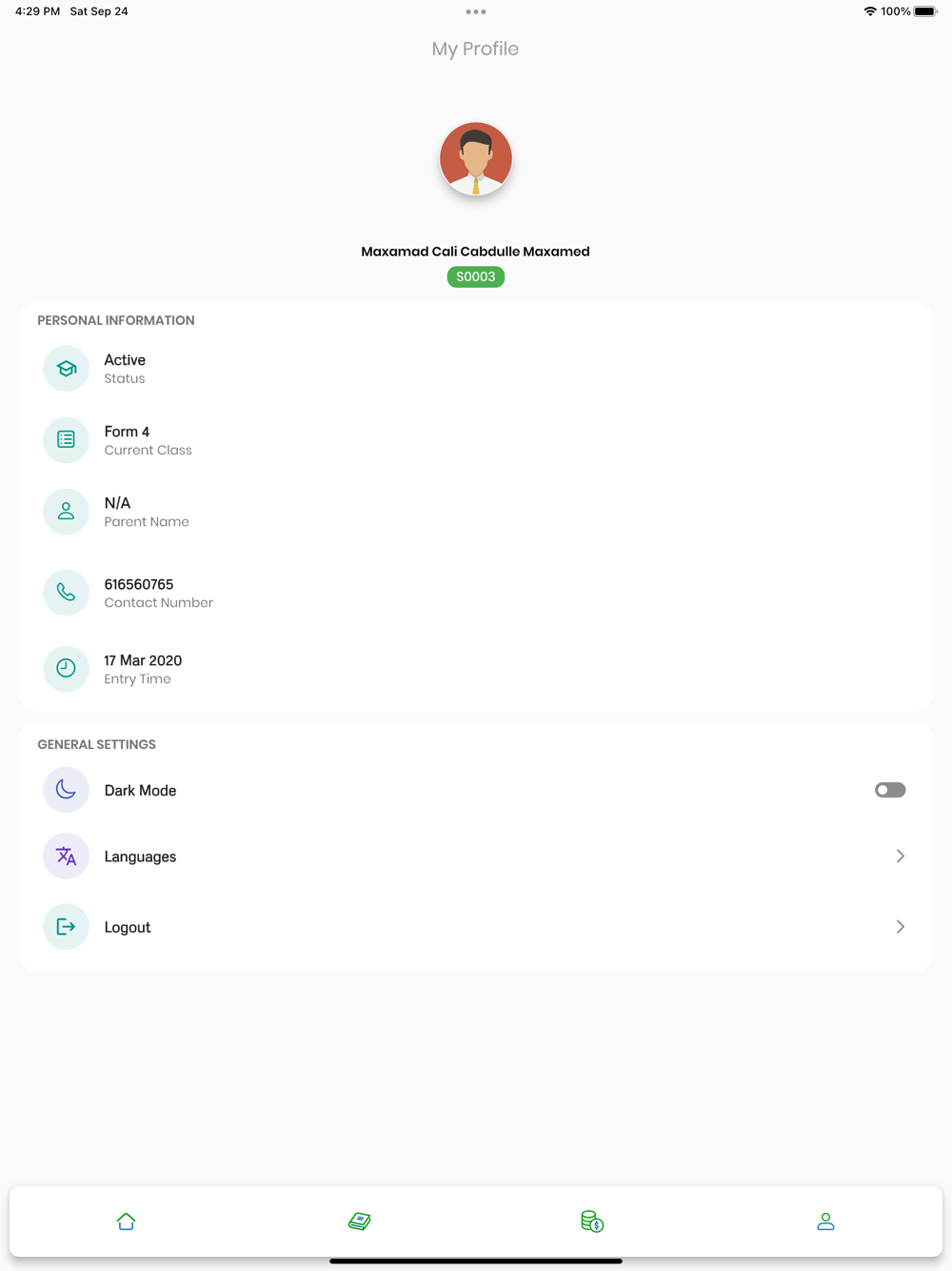The height and width of the screenshot is (1271, 952).
Task: Toggle the Dark Mode switch
Action: click(890, 790)
